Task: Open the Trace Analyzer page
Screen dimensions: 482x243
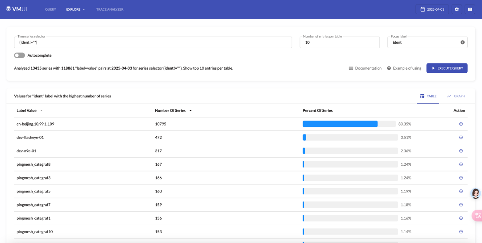Action: point(110,9)
